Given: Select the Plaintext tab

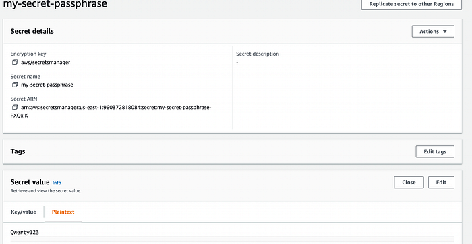Looking at the screenshot, I should (63, 212).
